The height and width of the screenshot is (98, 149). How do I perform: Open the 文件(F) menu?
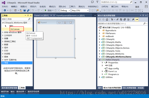(5, 7)
